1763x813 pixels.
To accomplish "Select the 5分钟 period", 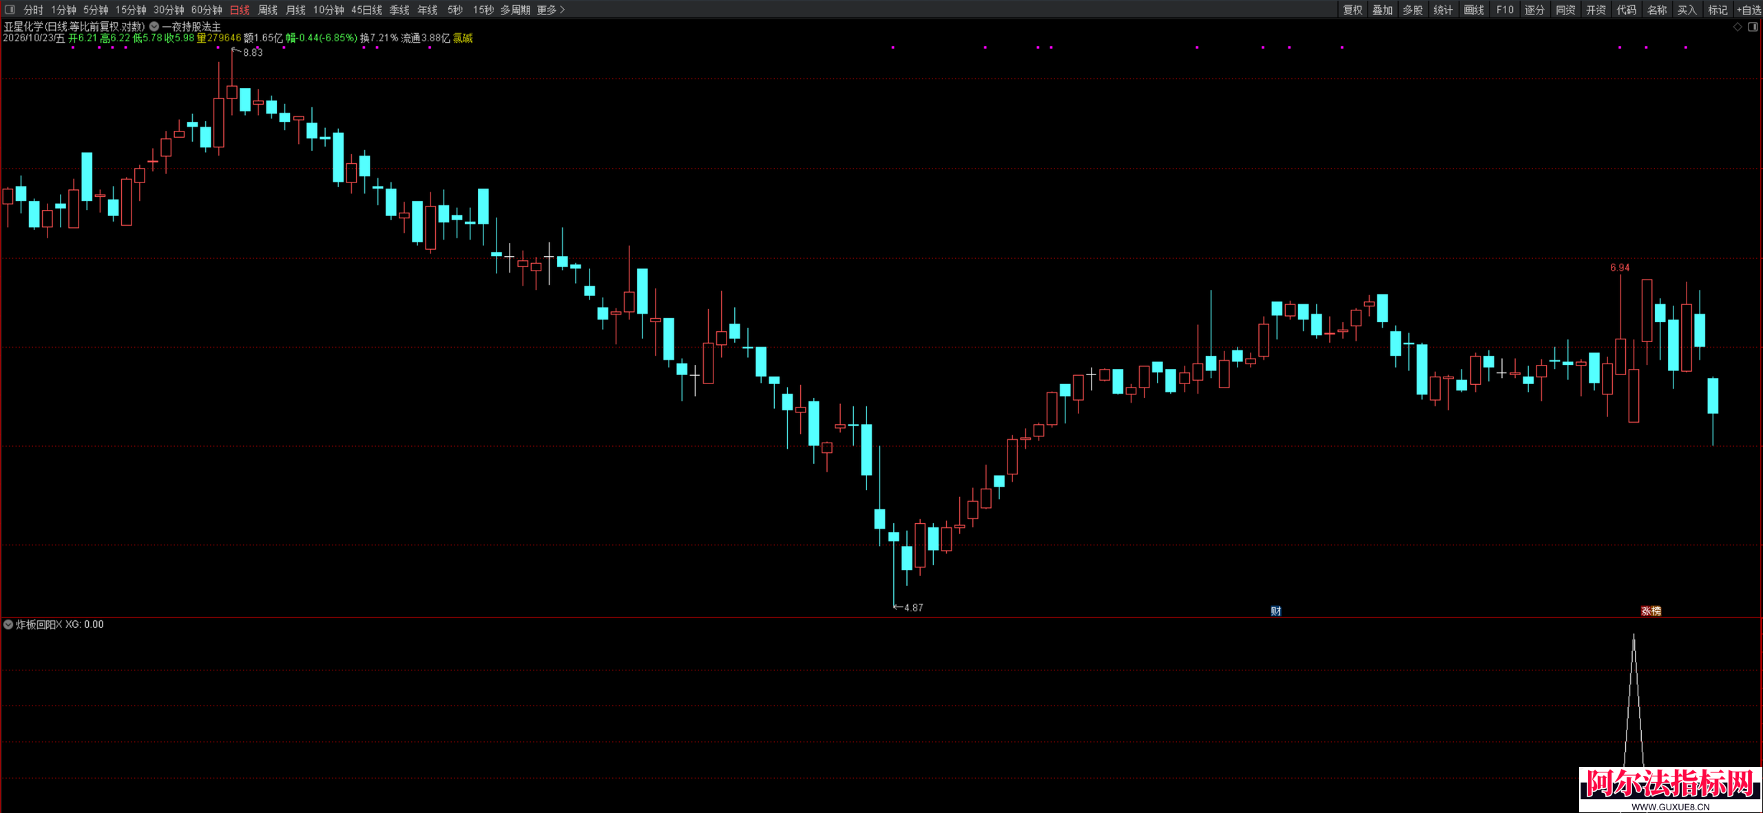I will [96, 10].
